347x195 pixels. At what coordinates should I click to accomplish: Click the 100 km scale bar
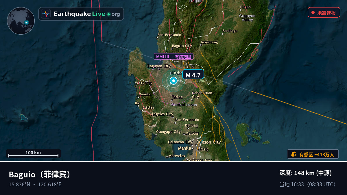click(33, 154)
